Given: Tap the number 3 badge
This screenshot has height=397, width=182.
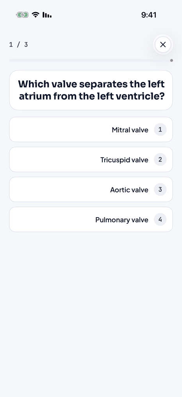Looking at the screenshot, I should [x=160, y=189].
